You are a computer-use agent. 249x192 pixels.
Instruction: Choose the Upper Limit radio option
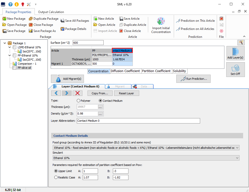pos(56,171)
